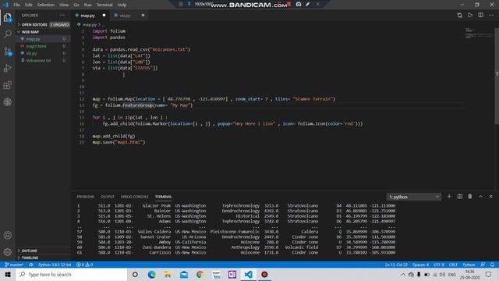Image resolution: width=499 pixels, height=281 pixels.
Task: Open the circular icon below Extensions
Action: 8,102
